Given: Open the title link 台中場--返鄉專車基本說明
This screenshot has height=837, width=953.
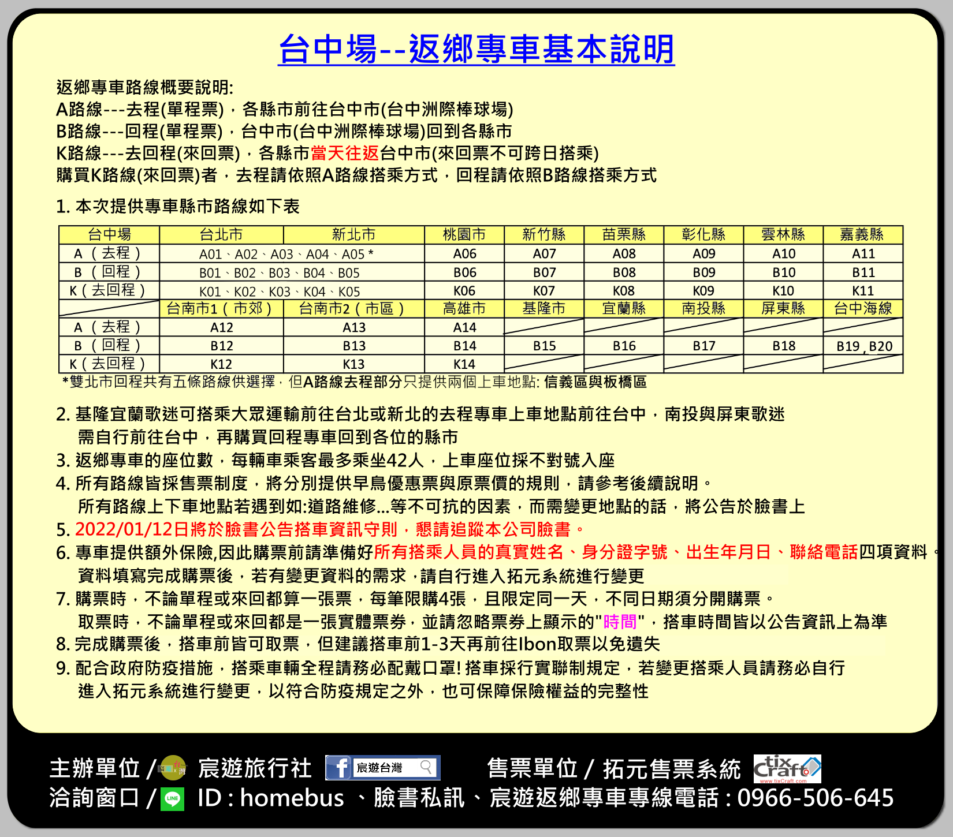Looking at the screenshot, I should pyautogui.click(x=477, y=49).
